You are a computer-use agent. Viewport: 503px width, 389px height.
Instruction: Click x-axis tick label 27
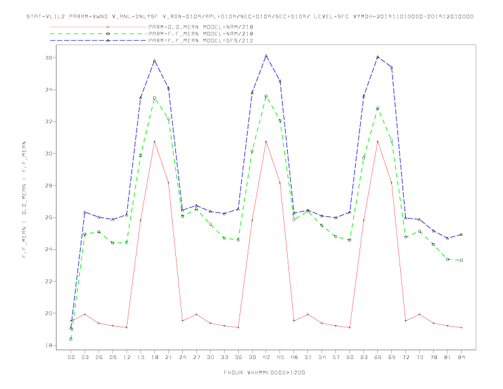[196, 357]
